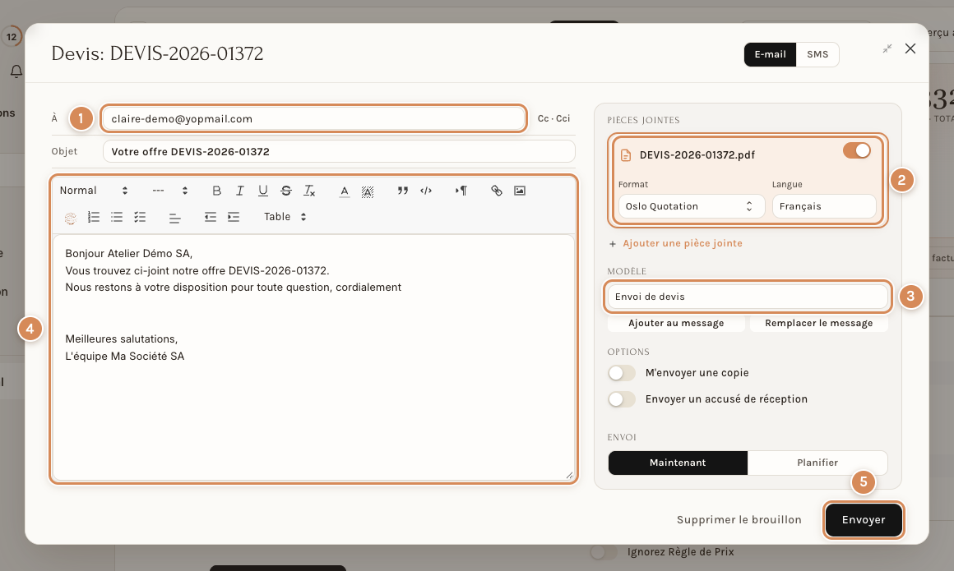954x571 pixels.
Task: Open the font size '---' dropdown
Action: 169,191
